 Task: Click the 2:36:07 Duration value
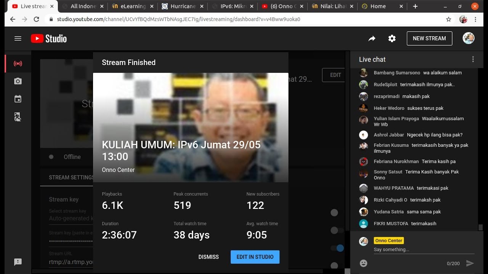tap(119, 235)
